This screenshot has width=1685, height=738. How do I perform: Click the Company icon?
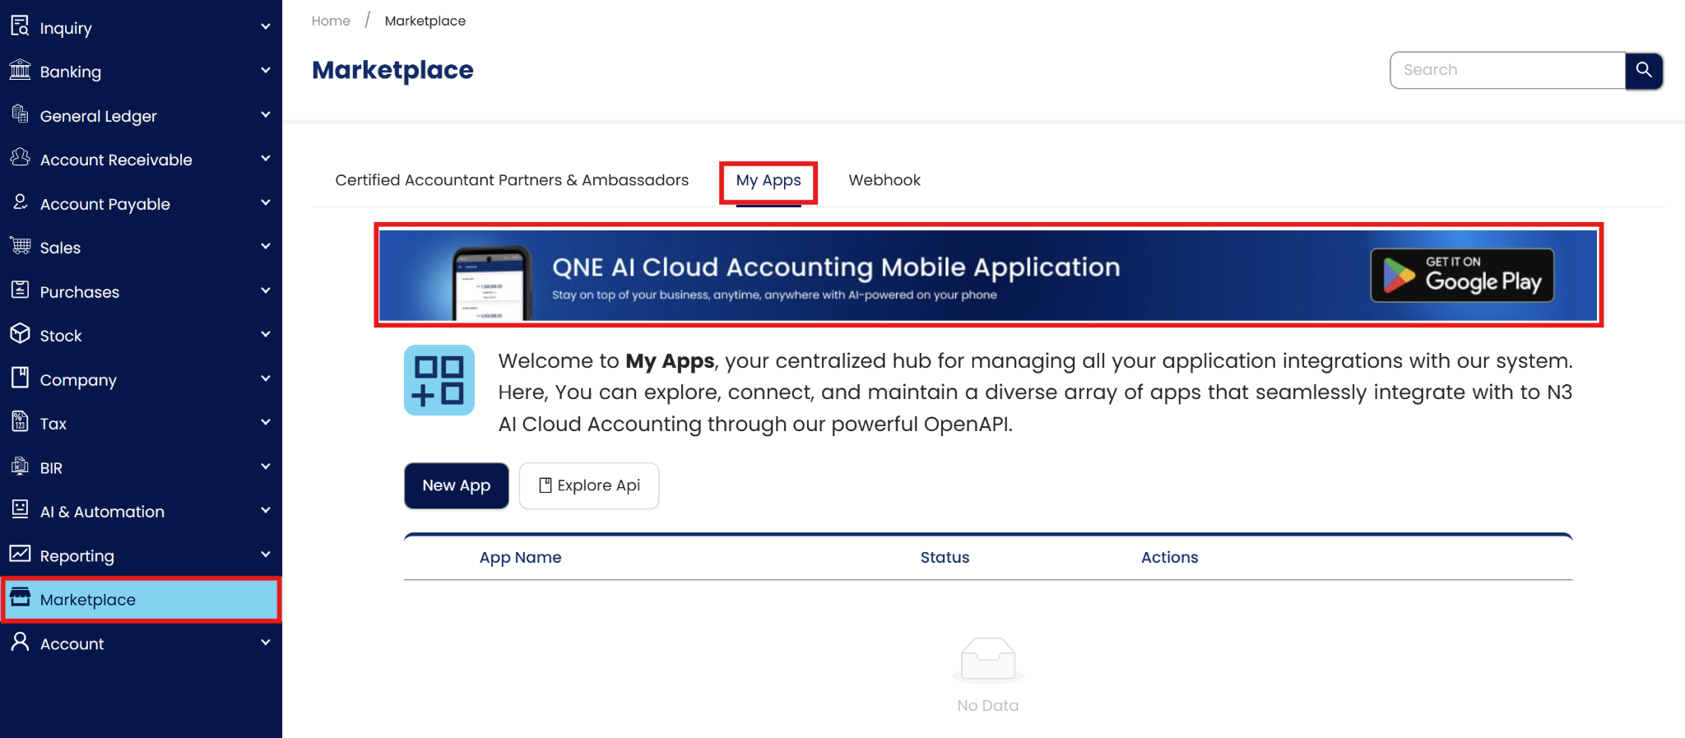(20, 378)
